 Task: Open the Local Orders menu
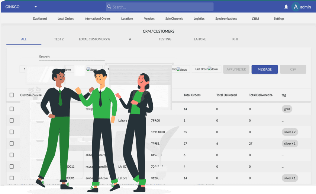point(65,19)
